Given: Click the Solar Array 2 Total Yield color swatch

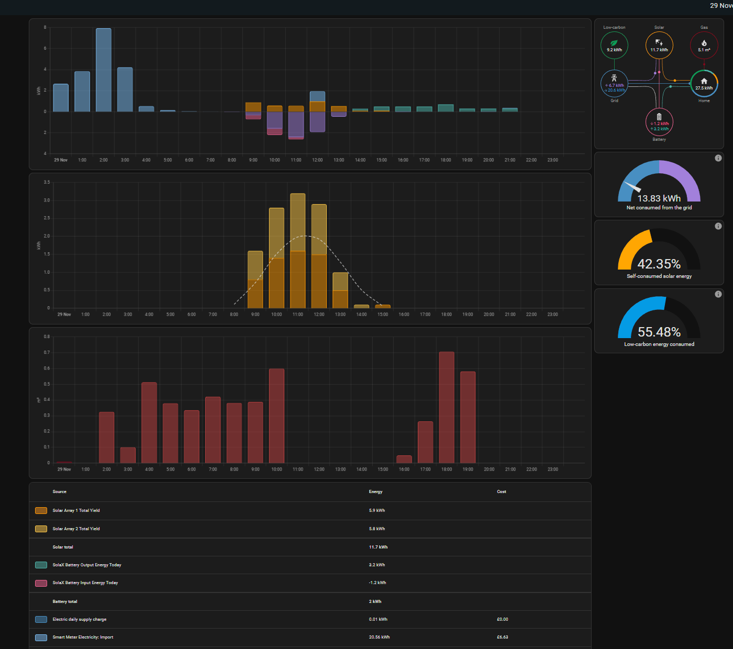Looking at the screenshot, I should pos(41,529).
